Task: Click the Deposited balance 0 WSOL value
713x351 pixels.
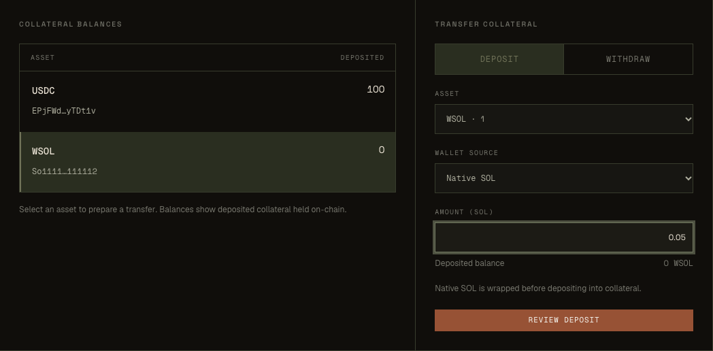Action: coord(678,263)
